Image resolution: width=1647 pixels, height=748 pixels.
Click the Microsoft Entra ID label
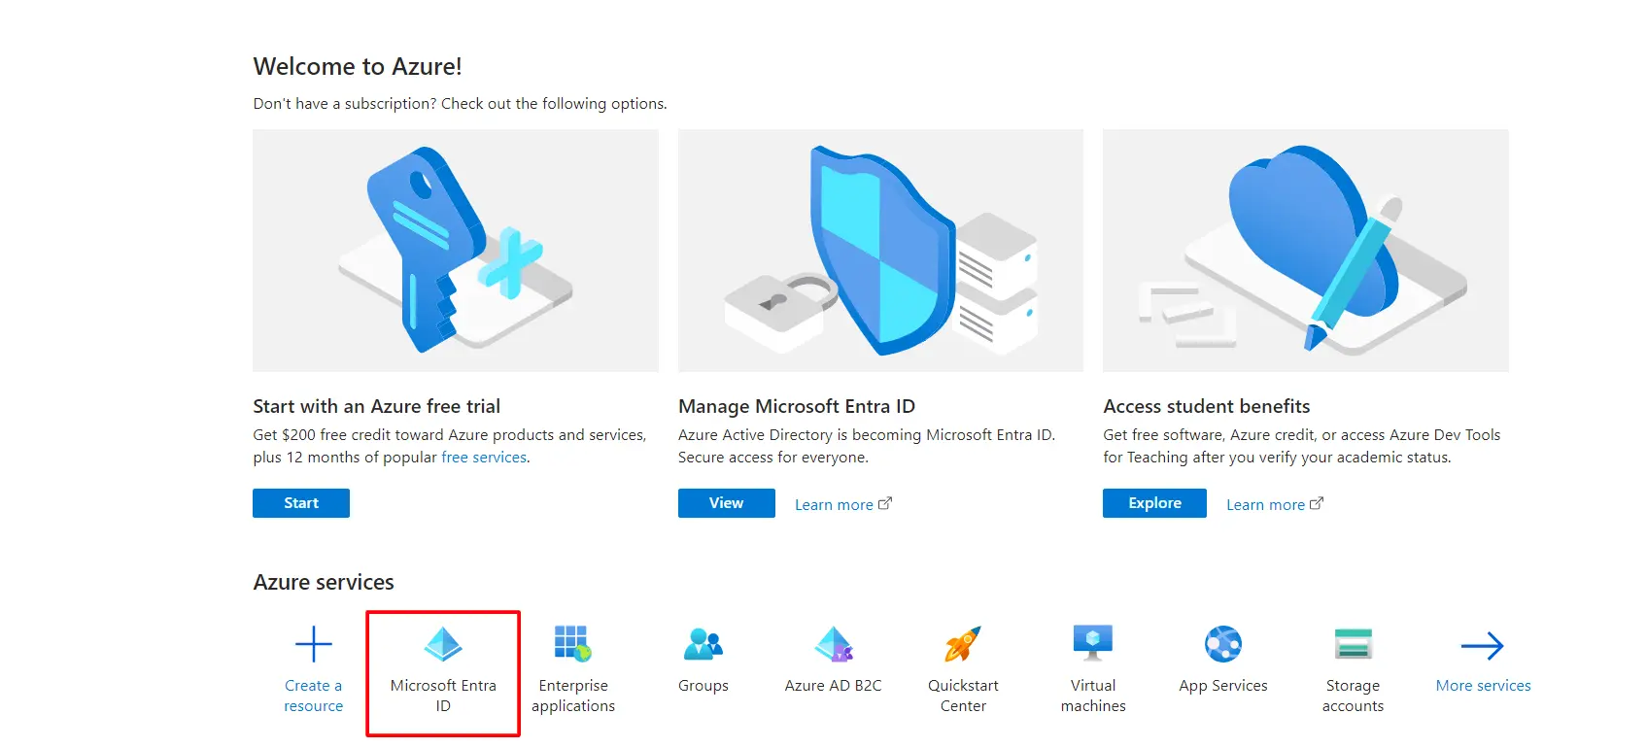point(443,696)
